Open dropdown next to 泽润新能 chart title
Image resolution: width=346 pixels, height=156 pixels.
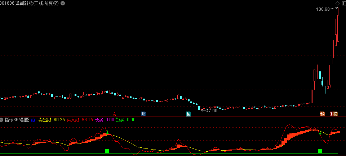pos(63,3)
